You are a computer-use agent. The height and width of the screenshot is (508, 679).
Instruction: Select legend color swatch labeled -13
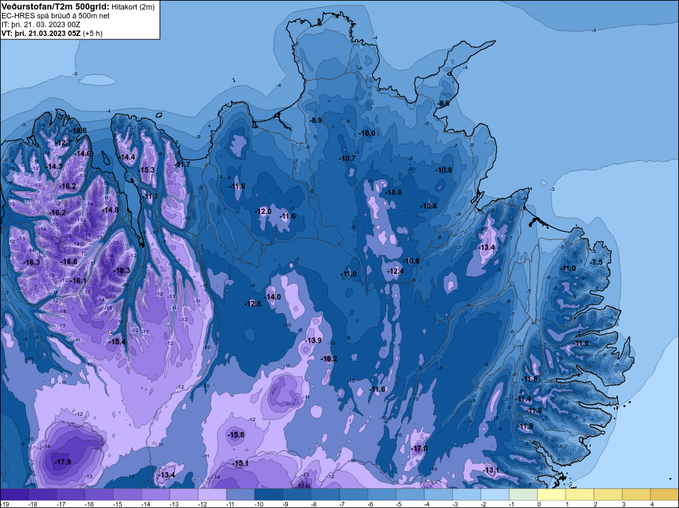point(184,494)
